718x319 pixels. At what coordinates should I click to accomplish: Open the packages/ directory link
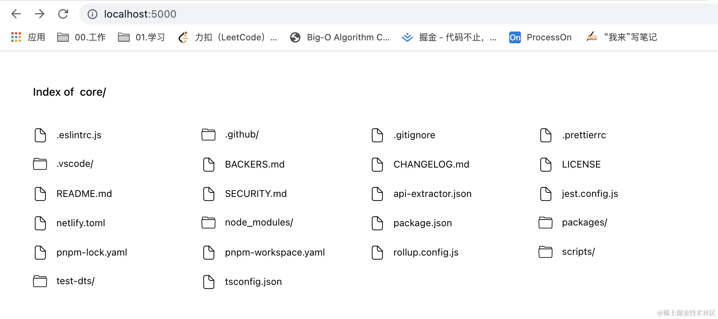(584, 223)
